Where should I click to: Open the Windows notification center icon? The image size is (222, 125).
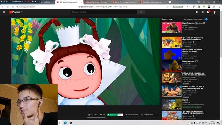click(219, 123)
